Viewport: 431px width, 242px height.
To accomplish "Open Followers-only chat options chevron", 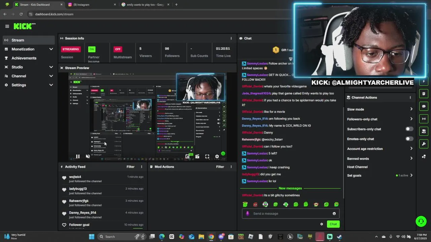I will [x=411, y=119].
